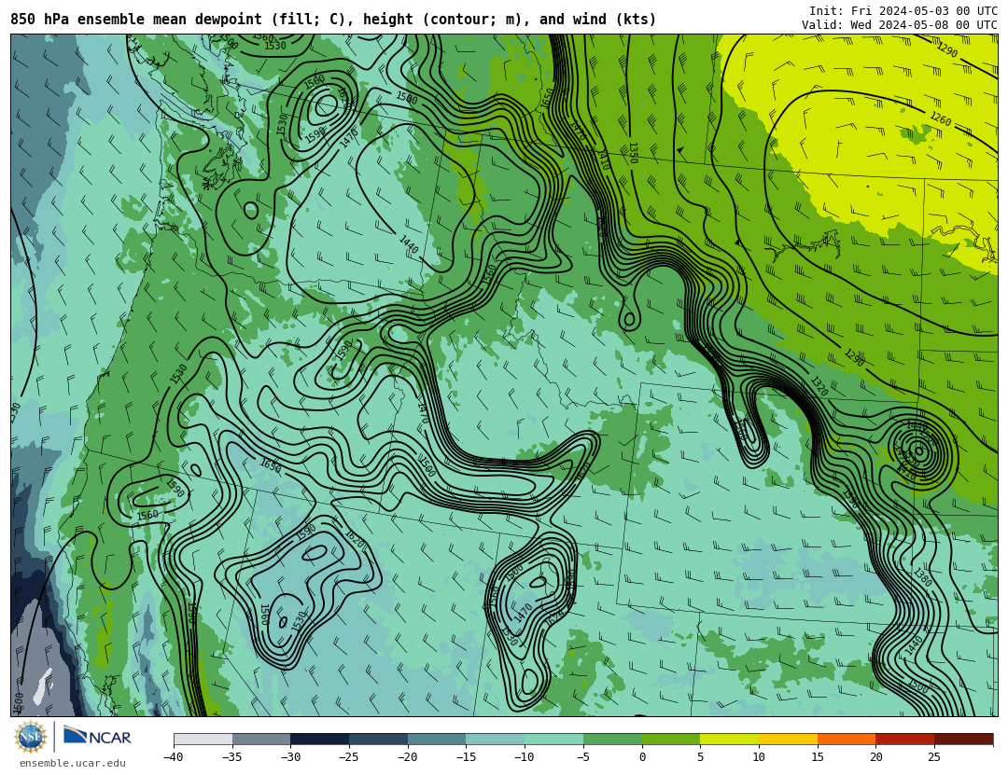1008x775 pixels.
Task: Click the -30 colorbar tick label
Action: (x=290, y=757)
